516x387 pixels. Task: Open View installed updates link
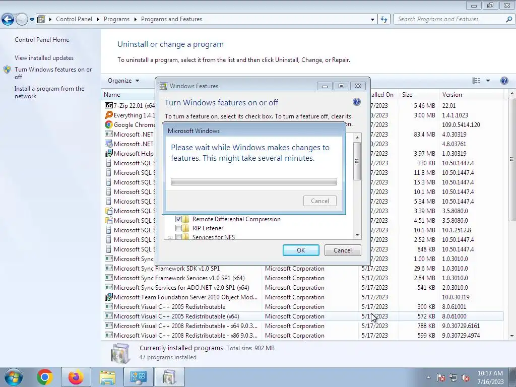point(44,58)
